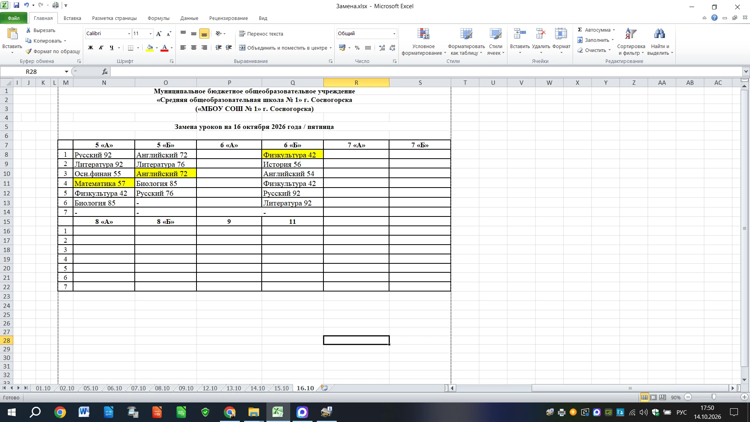This screenshot has width=750, height=422.
Task: Switch to the Разметка страницы tab
Action: (x=114, y=18)
